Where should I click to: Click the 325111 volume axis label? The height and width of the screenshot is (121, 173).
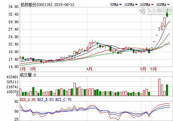pyautogui.click(x=12, y=82)
